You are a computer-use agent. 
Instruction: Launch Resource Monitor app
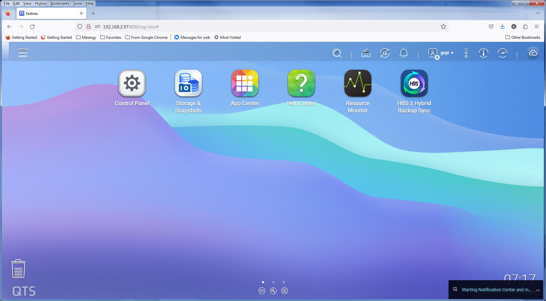click(358, 91)
